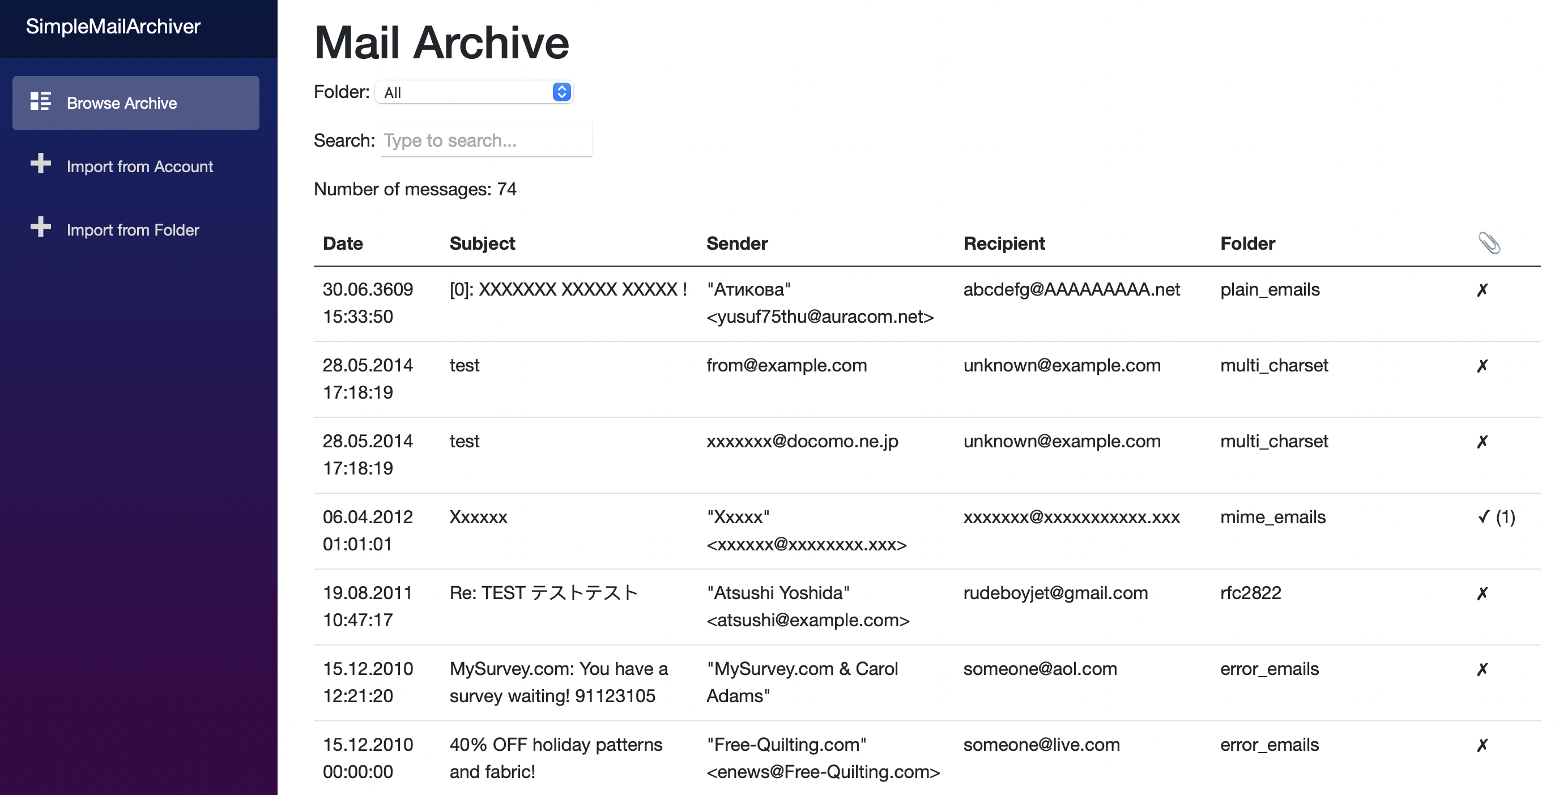This screenshot has height=795, width=1559.
Task: Click the Browse Archive grid icon
Action: click(41, 102)
